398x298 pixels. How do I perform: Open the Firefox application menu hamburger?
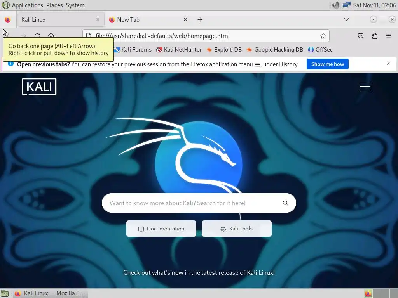389,36
